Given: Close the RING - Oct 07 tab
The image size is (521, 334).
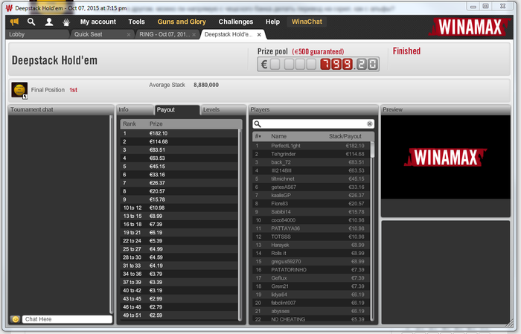Looking at the screenshot, I should point(194,34).
